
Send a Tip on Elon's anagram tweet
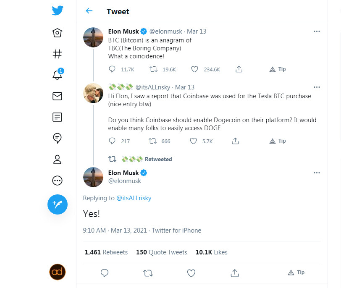[277, 69]
